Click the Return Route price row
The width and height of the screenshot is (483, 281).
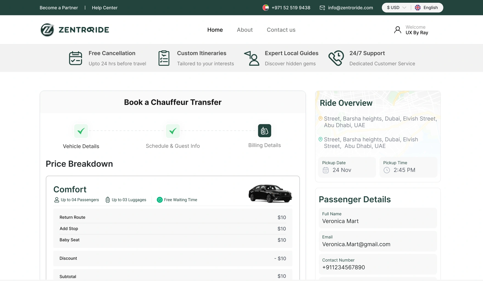coord(173,217)
